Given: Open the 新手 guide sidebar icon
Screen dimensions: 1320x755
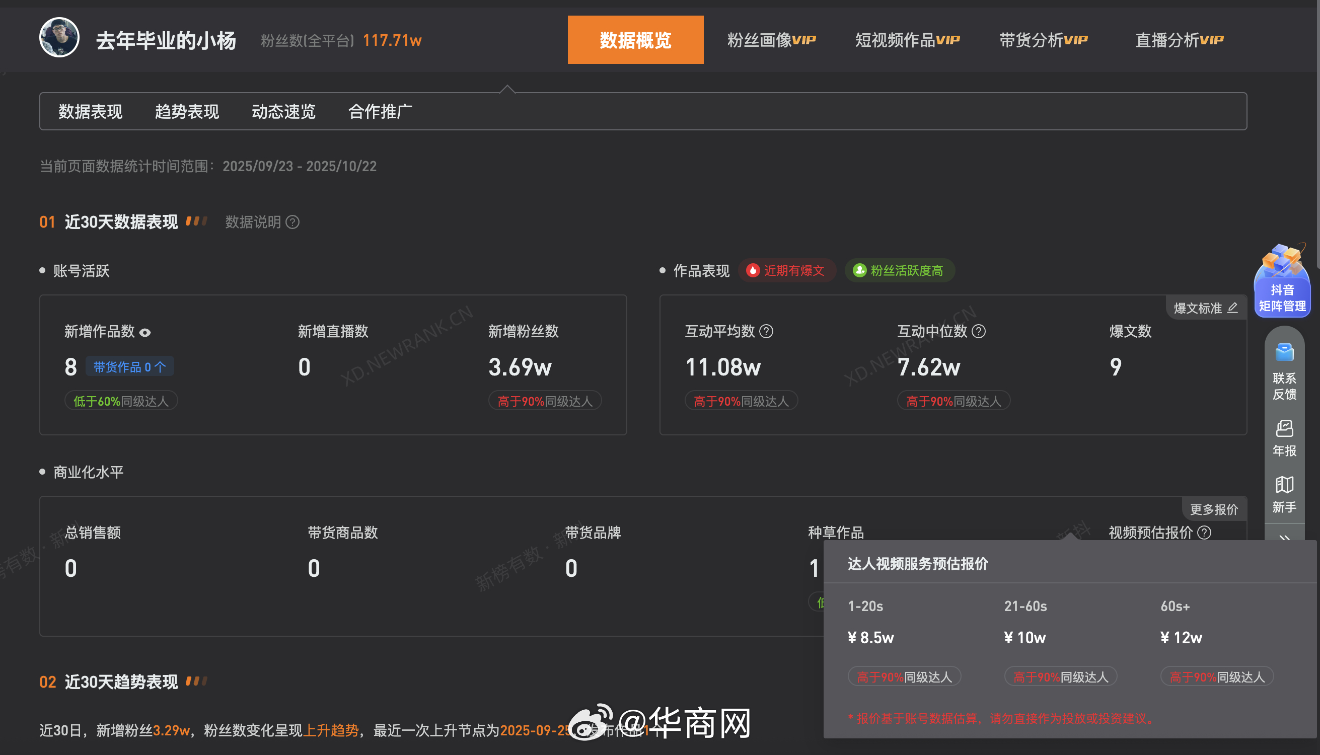Looking at the screenshot, I should coord(1284,495).
